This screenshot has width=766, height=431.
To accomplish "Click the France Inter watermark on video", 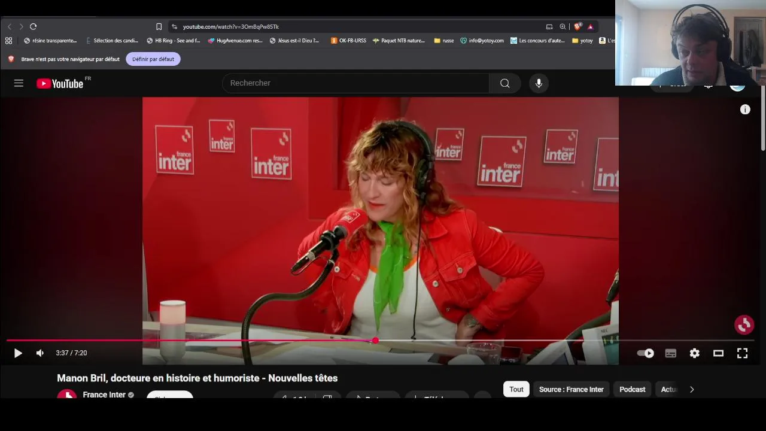I will click(x=744, y=324).
